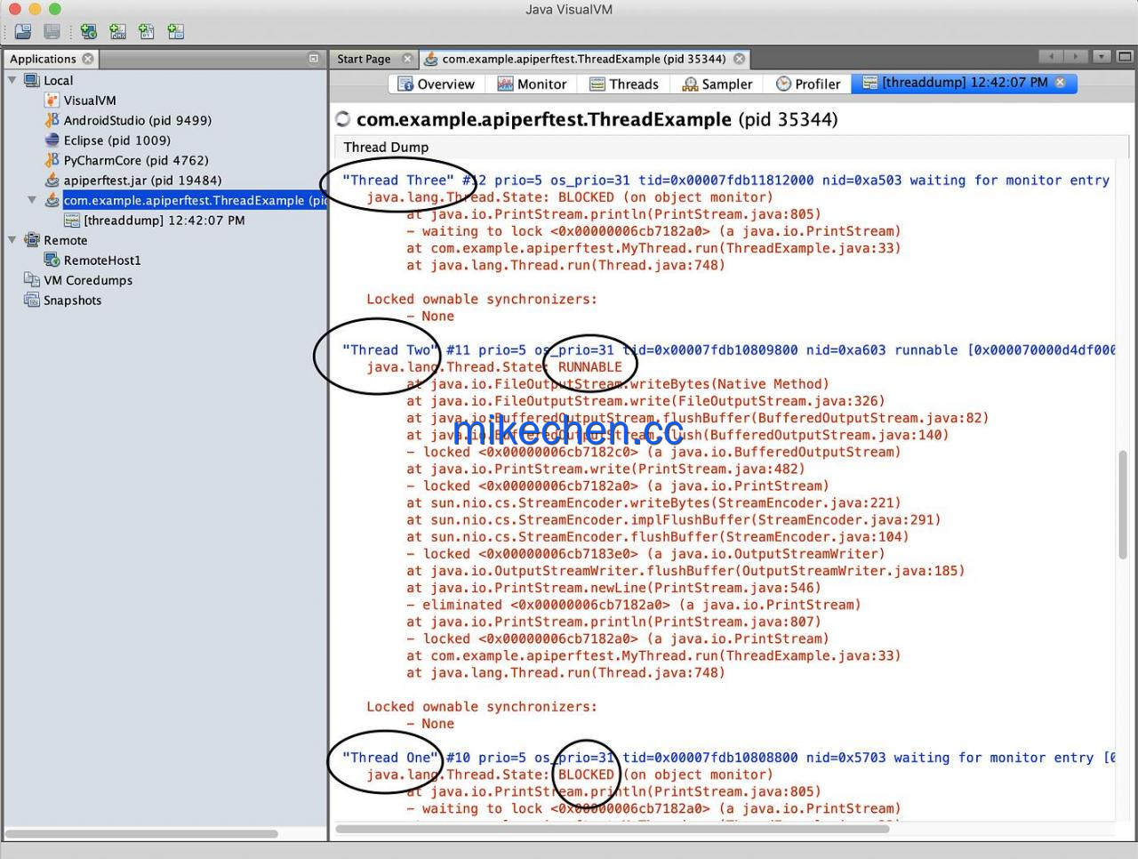Viewport: 1138px width, 859px height.
Task: Click the first 'Locked ownable synchronizers:' line
Action: click(x=482, y=300)
